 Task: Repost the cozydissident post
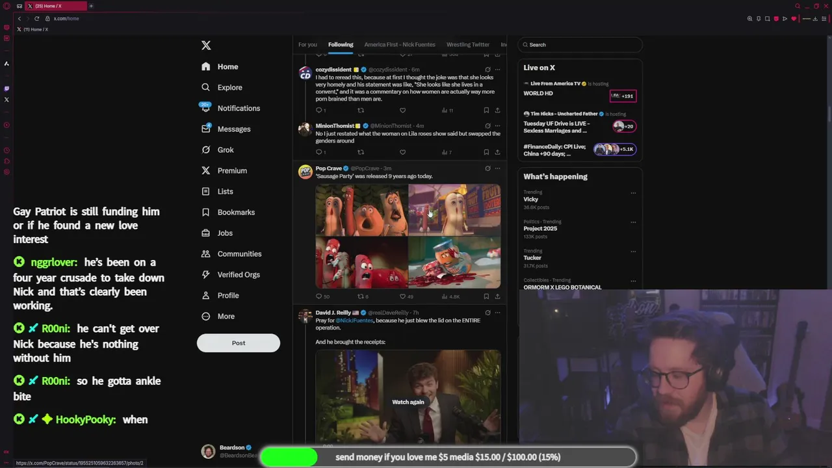pyautogui.click(x=361, y=110)
